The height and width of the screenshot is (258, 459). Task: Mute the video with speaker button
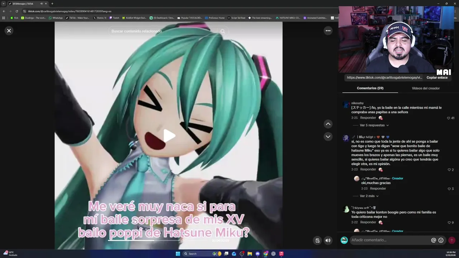(x=328, y=240)
